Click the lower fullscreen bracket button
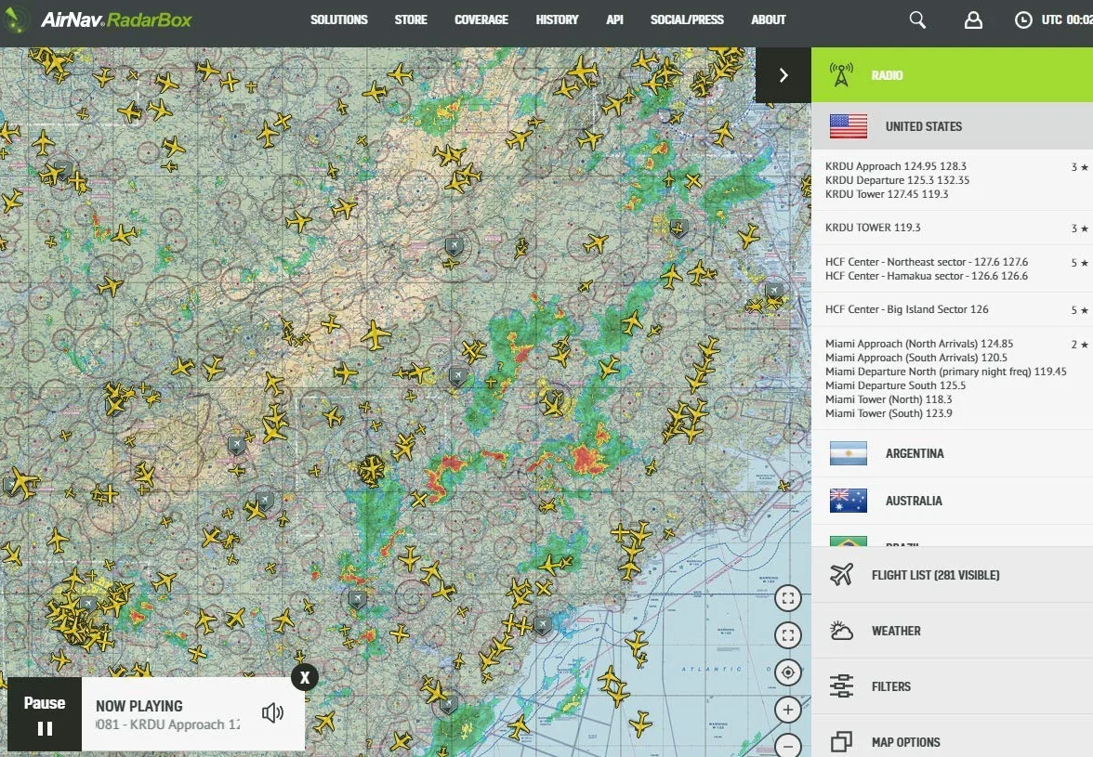The width and height of the screenshot is (1093, 757). (x=788, y=635)
